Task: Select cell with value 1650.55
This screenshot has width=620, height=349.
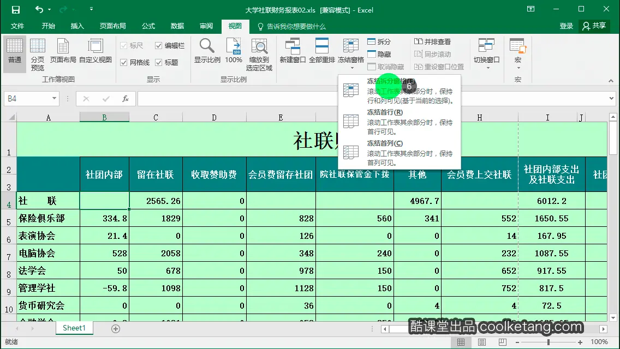Action: (x=552, y=218)
